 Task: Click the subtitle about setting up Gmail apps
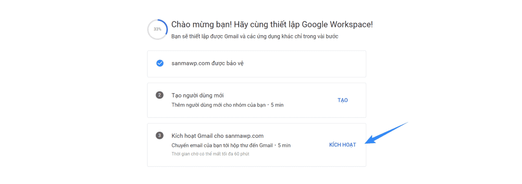(x=255, y=37)
